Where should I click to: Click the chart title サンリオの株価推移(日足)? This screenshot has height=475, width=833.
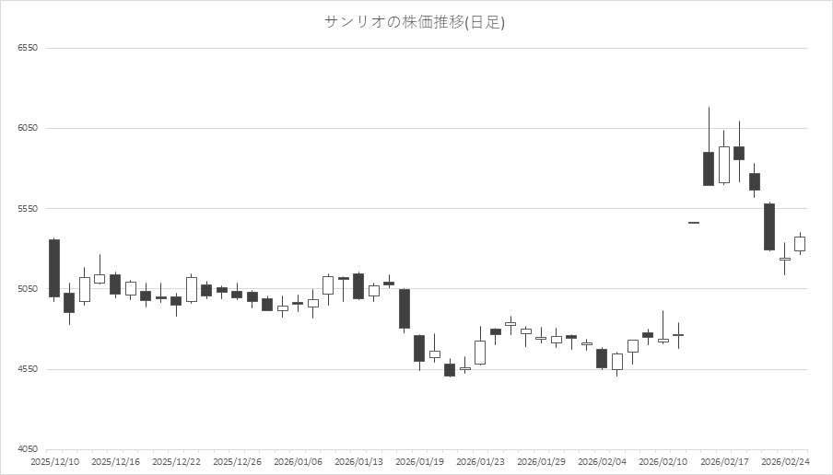coord(415,22)
